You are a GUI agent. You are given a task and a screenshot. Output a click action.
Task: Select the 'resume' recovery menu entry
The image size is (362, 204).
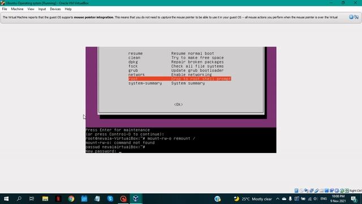(171, 53)
